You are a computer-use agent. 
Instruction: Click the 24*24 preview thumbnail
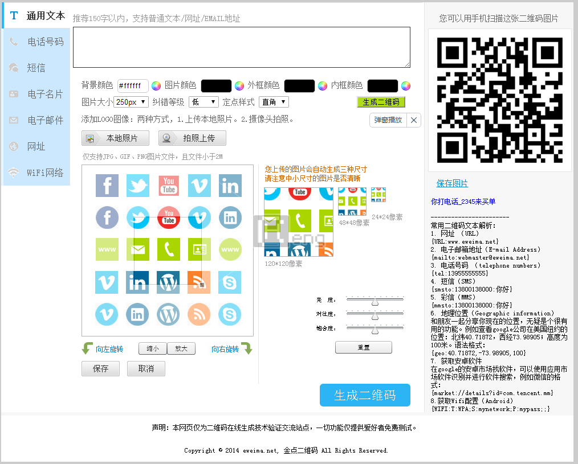(x=378, y=195)
